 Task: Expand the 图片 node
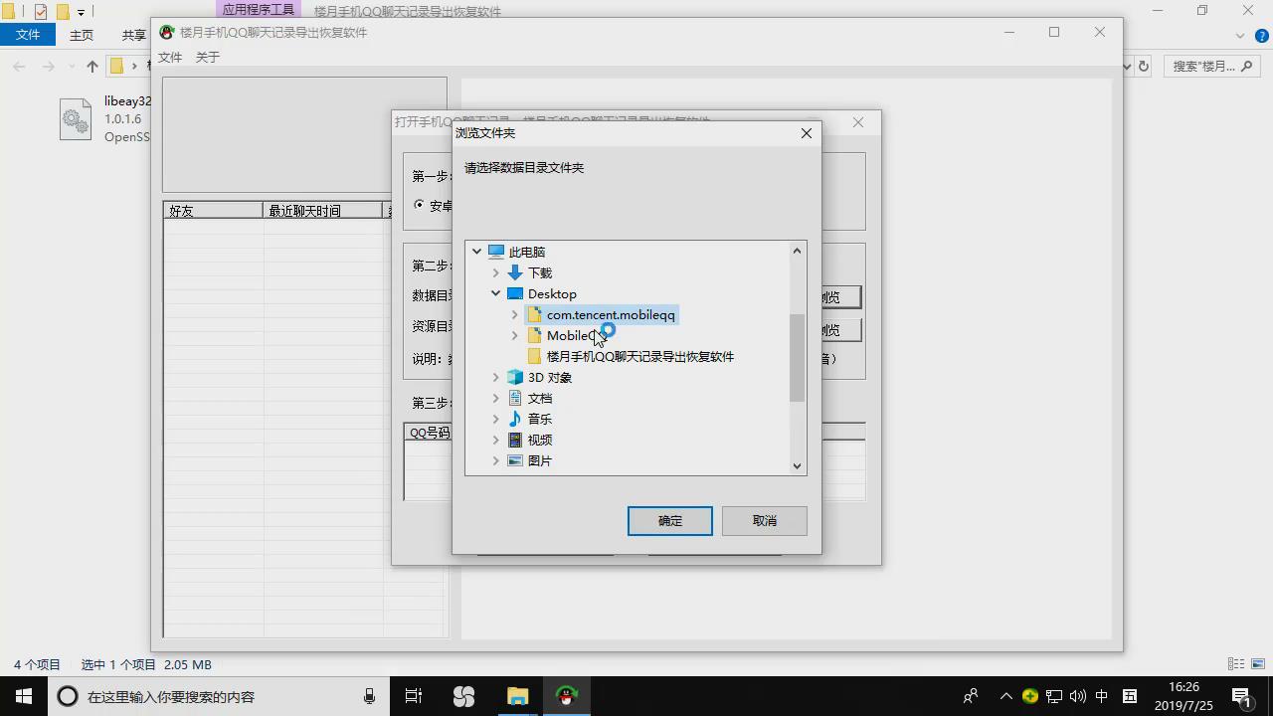[496, 460]
